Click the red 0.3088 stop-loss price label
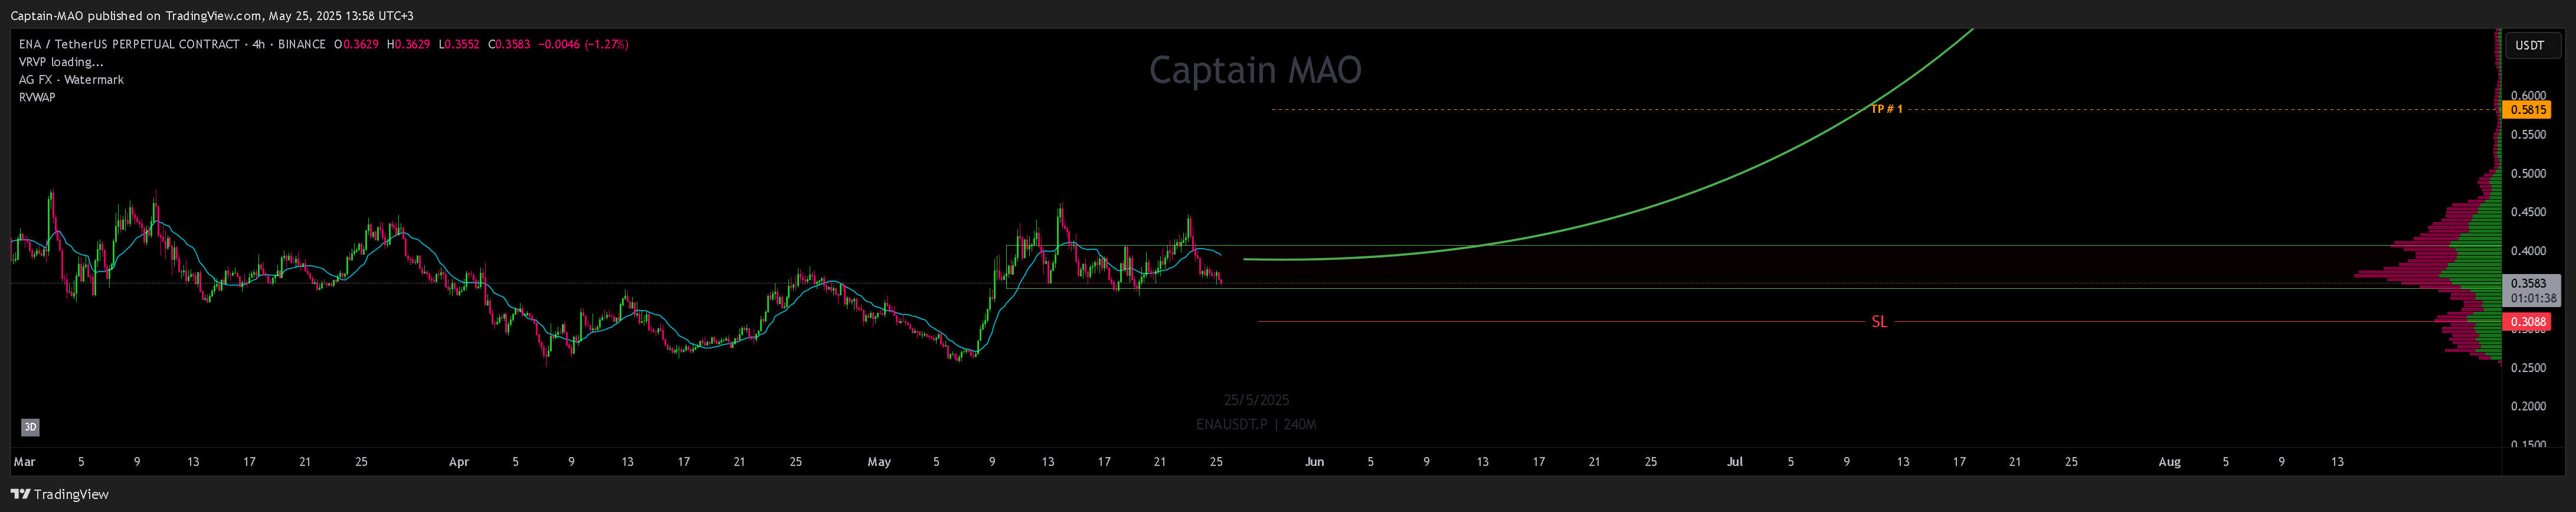2576x512 pixels. point(2526,322)
